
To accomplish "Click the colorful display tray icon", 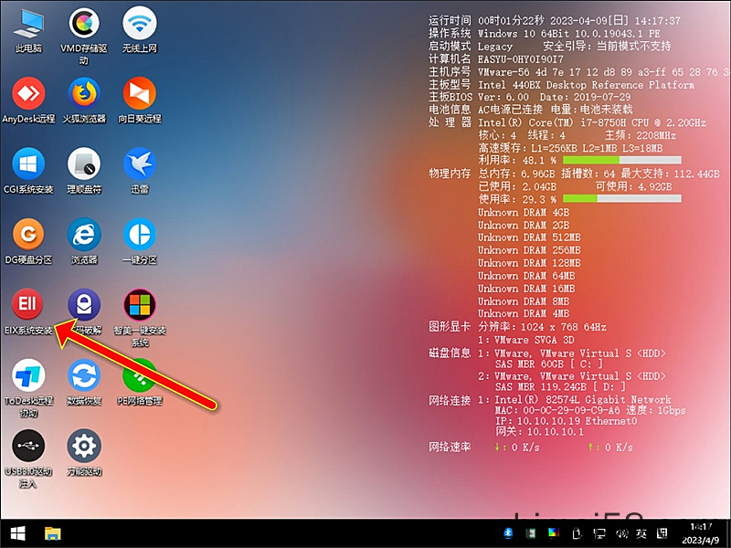I will (x=554, y=532).
